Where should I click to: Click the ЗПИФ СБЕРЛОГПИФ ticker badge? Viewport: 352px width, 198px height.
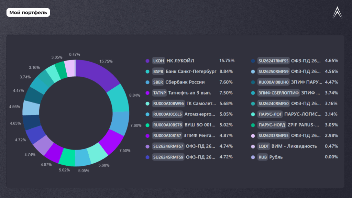click(x=278, y=93)
